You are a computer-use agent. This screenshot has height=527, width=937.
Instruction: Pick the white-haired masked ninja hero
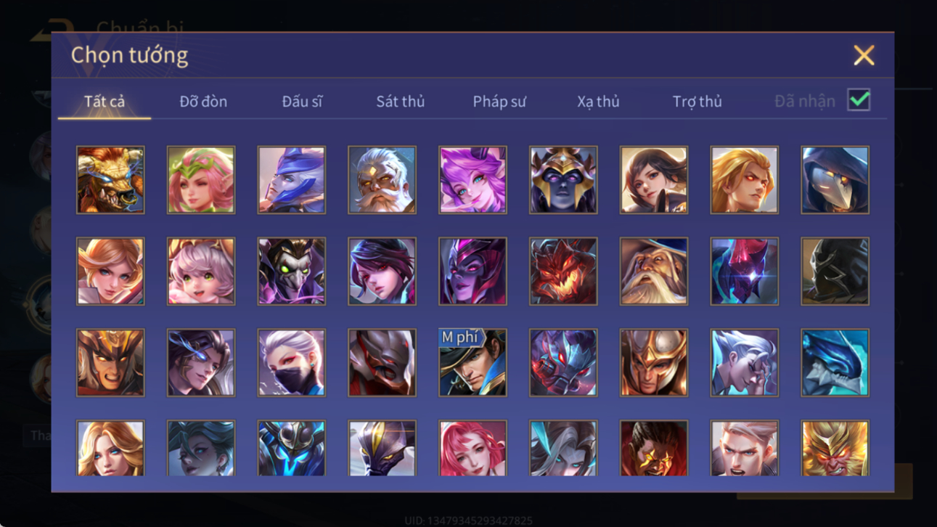(x=291, y=362)
